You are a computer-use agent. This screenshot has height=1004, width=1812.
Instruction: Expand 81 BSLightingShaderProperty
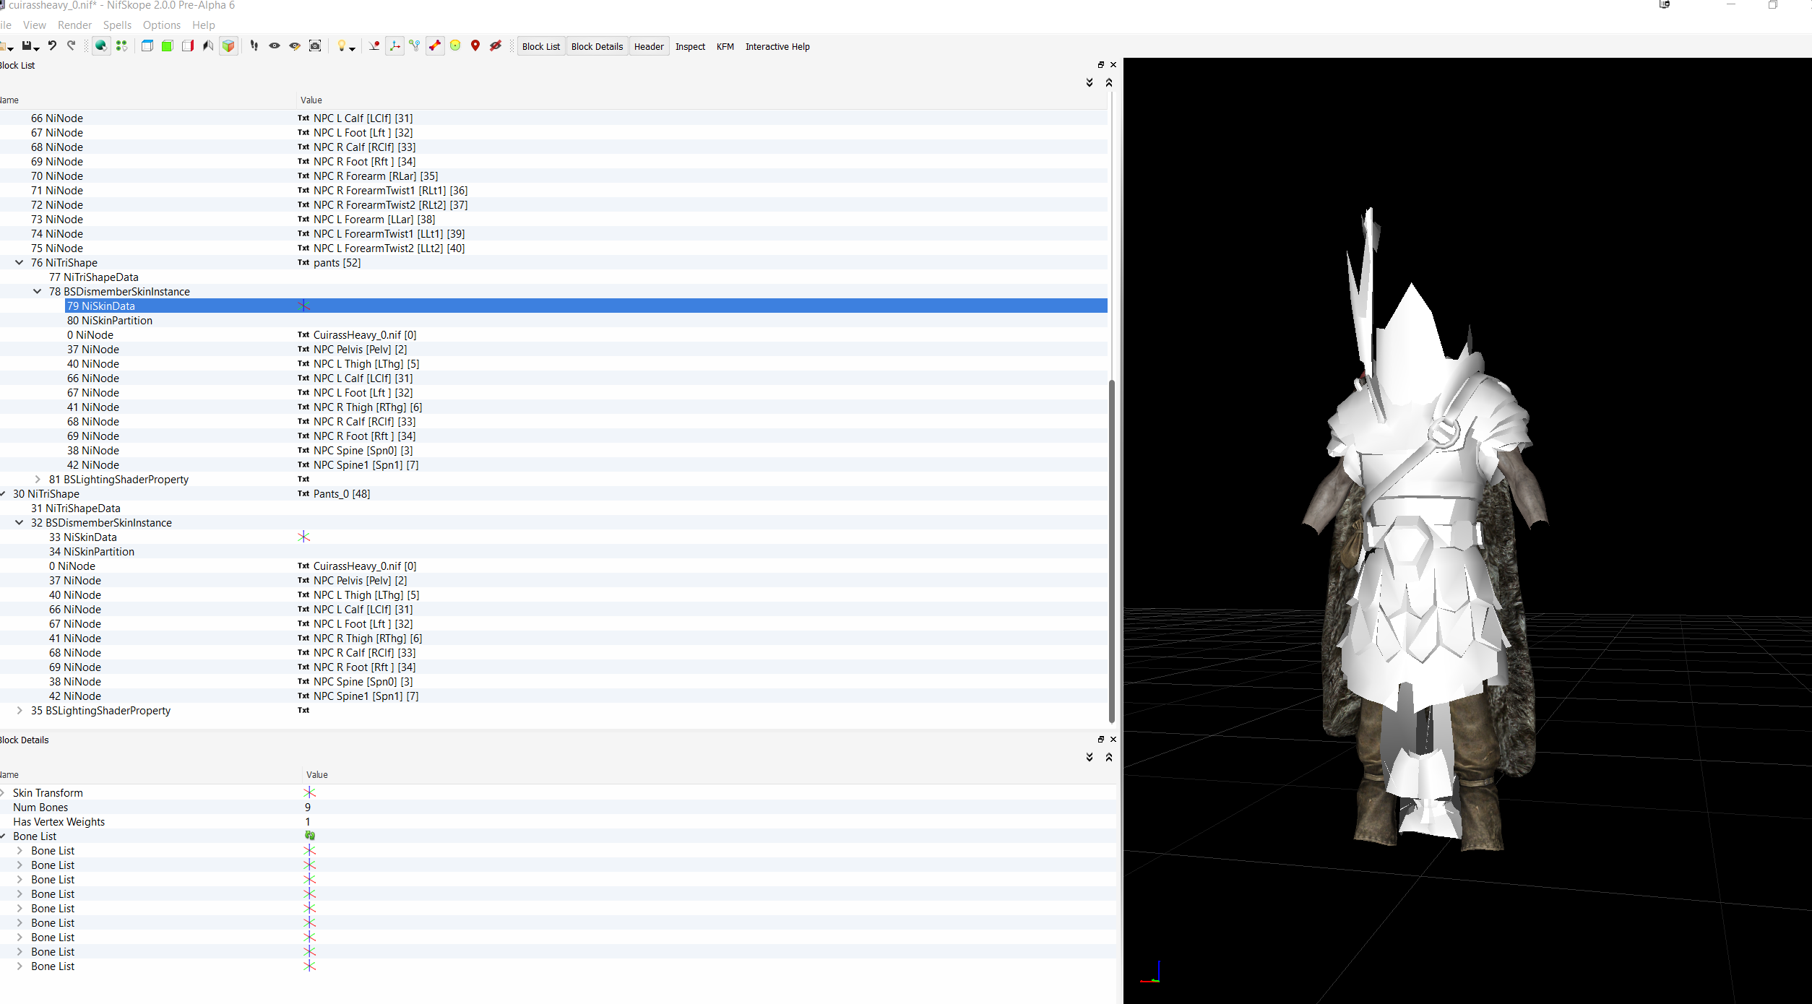point(38,480)
